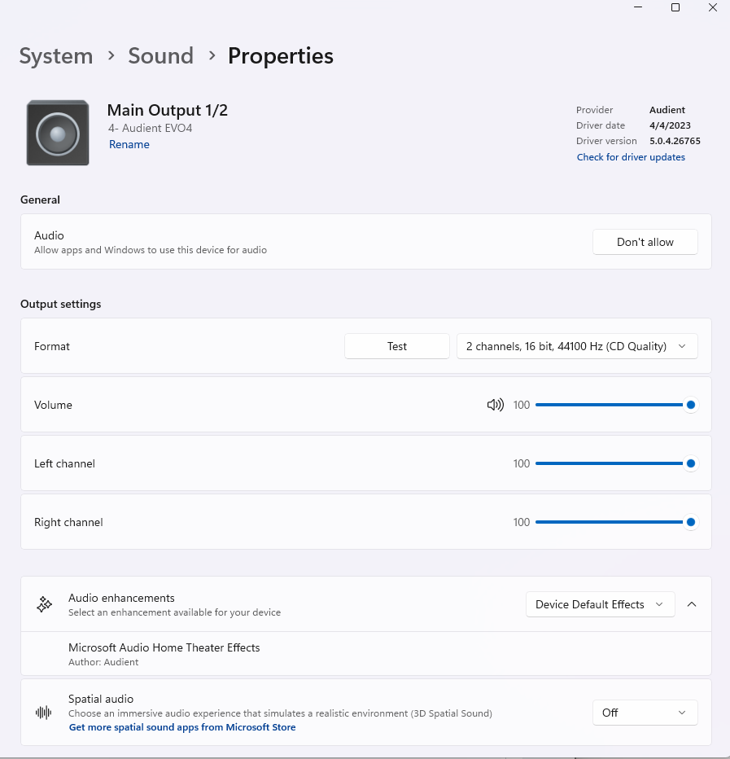Click the Spatial audio waveform icon

44,713
